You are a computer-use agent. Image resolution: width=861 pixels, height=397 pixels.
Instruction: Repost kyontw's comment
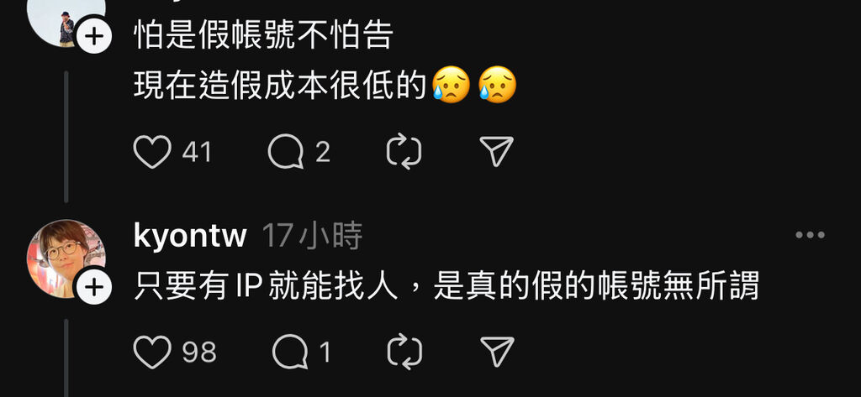pyautogui.click(x=404, y=352)
